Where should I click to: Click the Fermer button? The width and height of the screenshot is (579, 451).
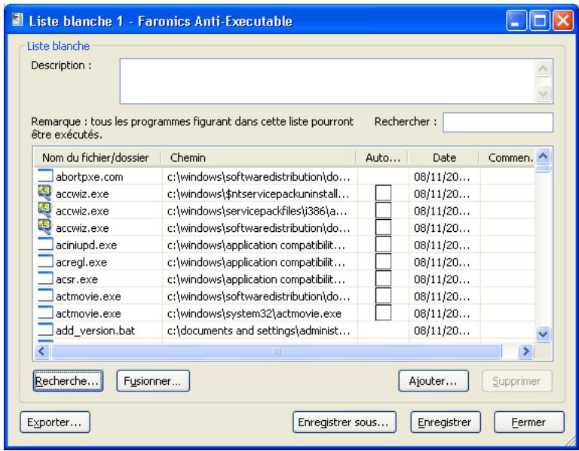pos(529,422)
